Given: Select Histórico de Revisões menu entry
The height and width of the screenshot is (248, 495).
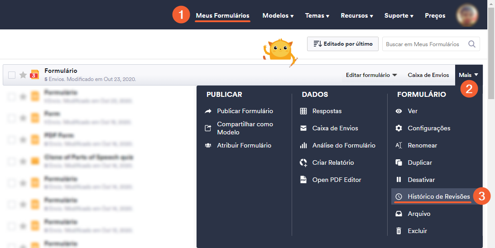Looking at the screenshot, I should click(x=438, y=196).
